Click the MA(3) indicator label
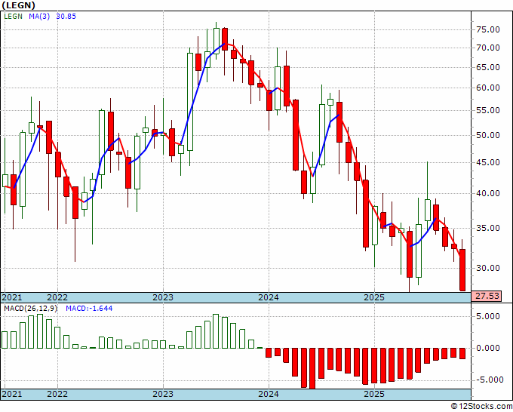513x412 pixels. tap(39, 16)
